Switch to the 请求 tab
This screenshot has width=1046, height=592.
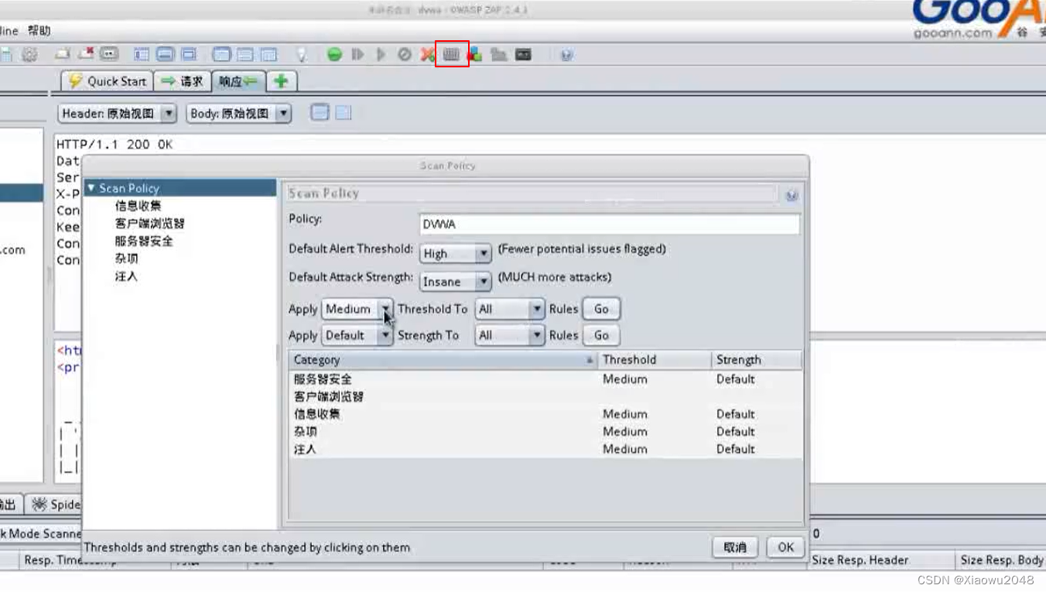click(x=182, y=81)
